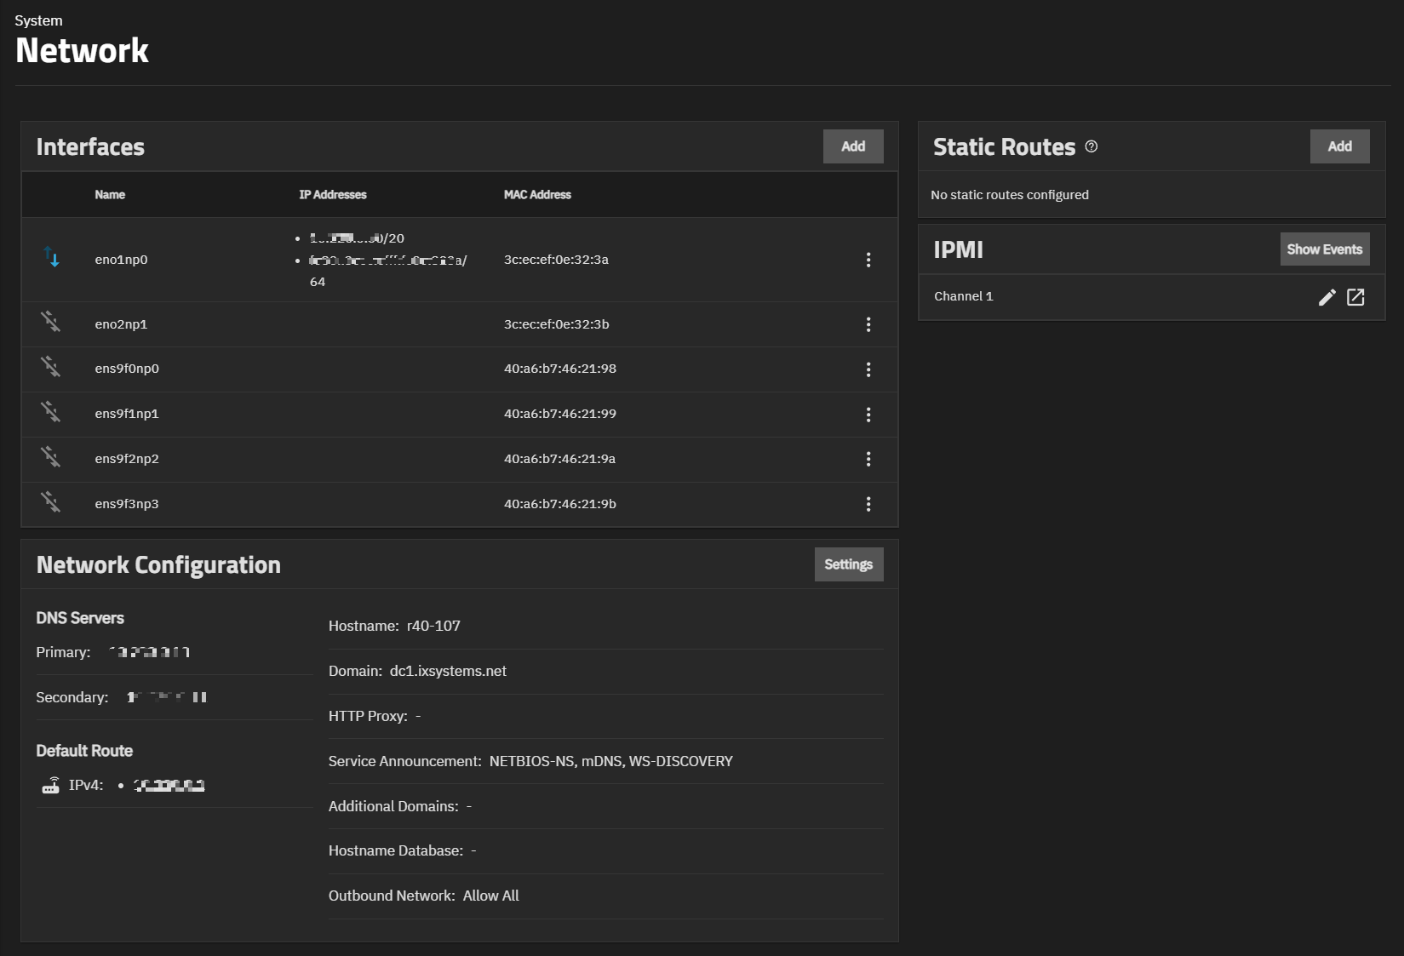
Task: Click the default route router icon
Action: [x=51, y=785]
